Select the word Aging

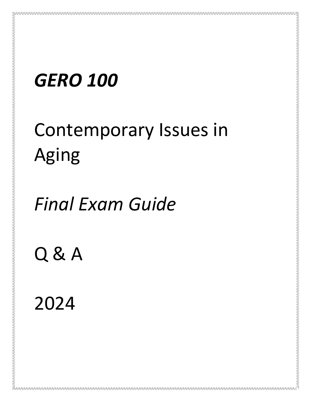57,156
